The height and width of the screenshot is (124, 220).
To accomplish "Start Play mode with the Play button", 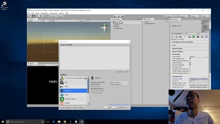I will tap(115, 16).
